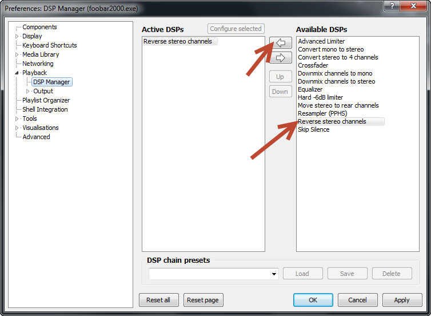The image size is (431, 316).
Task: Click the Down button
Action: pyautogui.click(x=280, y=92)
